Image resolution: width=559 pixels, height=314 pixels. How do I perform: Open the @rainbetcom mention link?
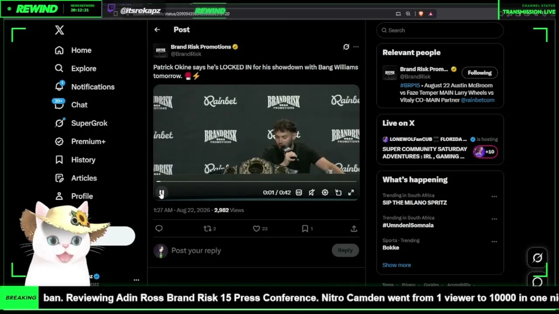478,100
